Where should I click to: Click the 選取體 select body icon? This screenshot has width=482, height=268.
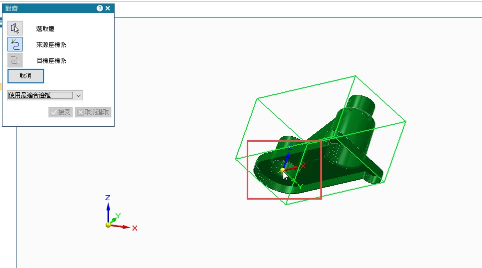[15, 28]
